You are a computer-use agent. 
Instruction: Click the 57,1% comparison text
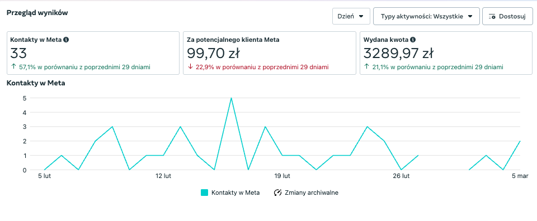[x=84, y=68]
